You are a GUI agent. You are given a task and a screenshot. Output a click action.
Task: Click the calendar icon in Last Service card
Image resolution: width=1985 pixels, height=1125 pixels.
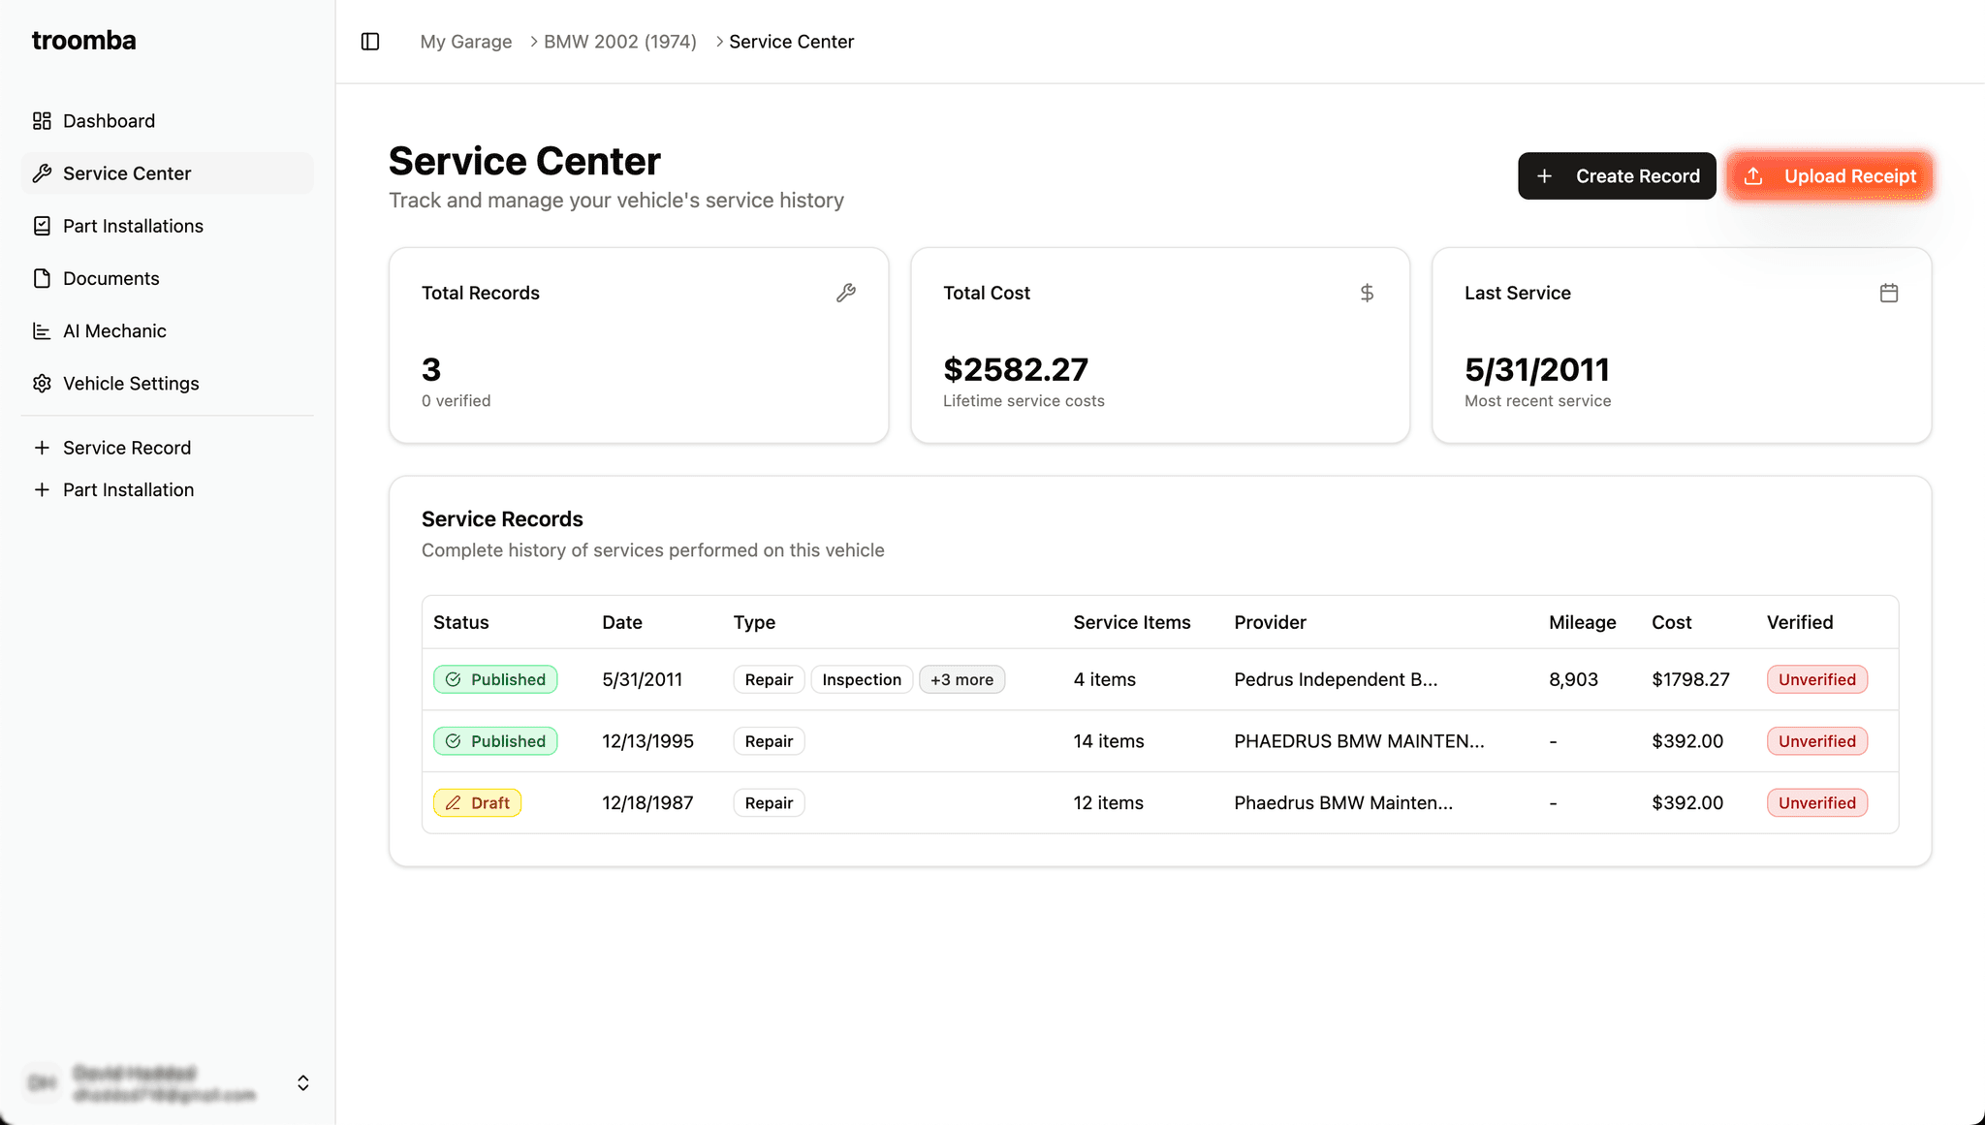(1888, 293)
